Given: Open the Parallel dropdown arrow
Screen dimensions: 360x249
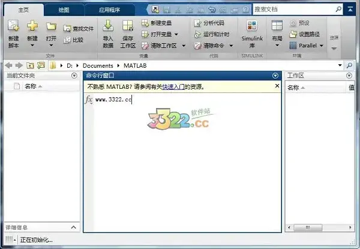Looking at the screenshot, I should (322, 46).
